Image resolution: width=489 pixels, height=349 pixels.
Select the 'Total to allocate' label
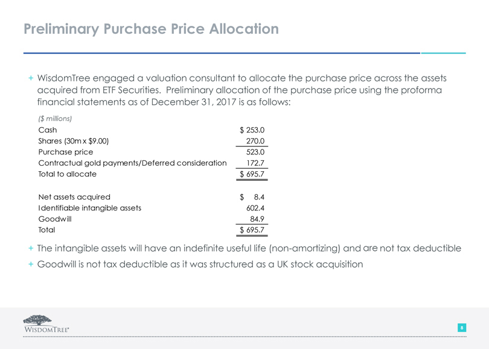pyautogui.click(x=67, y=174)
